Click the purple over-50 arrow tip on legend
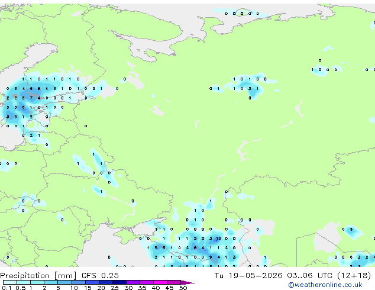Viewport: 375px width, 290px height. (187, 282)
